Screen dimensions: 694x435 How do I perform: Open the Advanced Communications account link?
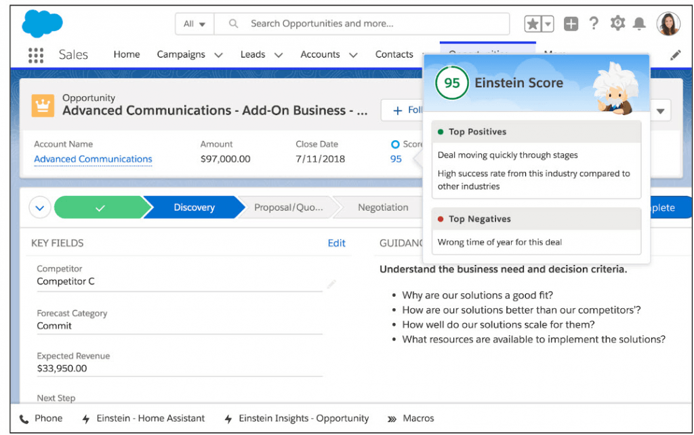[x=93, y=159]
